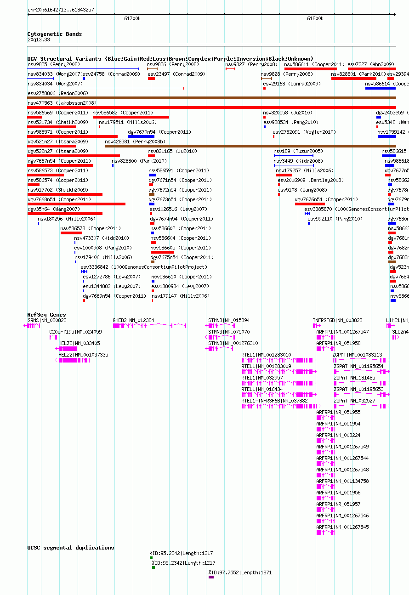This screenshot has height=595, width=409.
Task: Select nsv586611 (Cooper2011) loss variant
Action: [x=311, y=69]
